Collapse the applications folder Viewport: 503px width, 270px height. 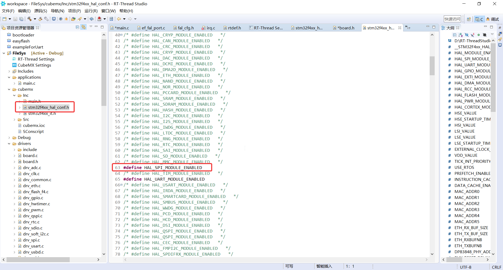click(9, 77)
